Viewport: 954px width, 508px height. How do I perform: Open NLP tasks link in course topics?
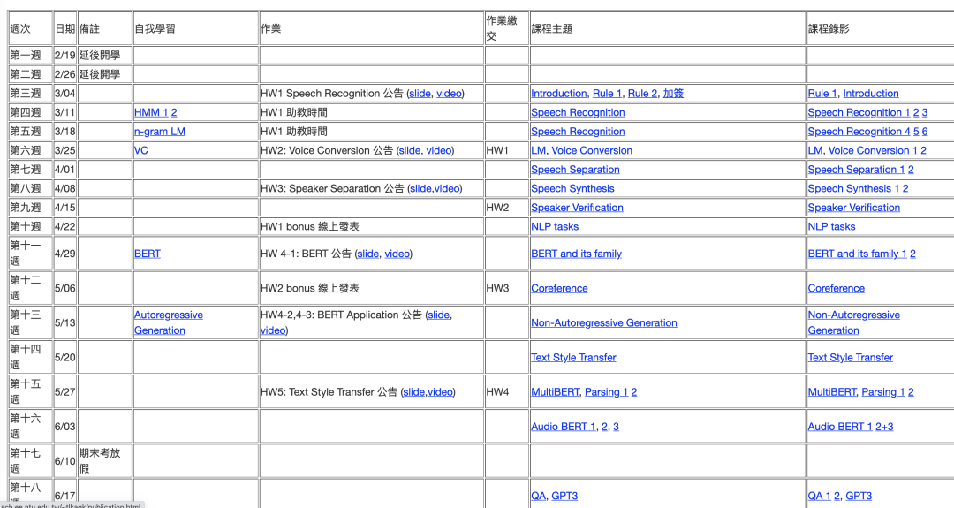click(x=555, y=226)
